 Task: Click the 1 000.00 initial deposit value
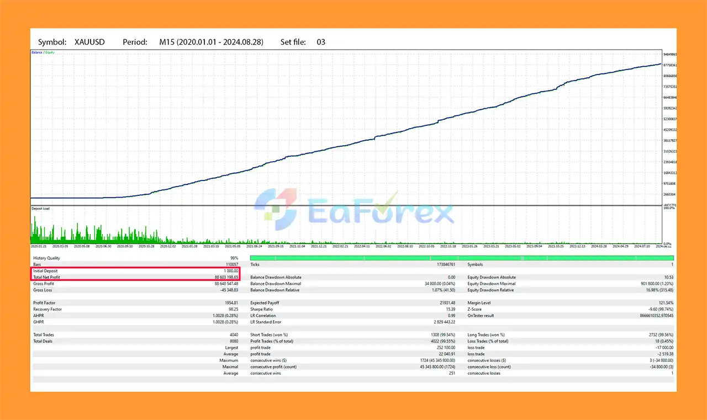coord(231,271)
